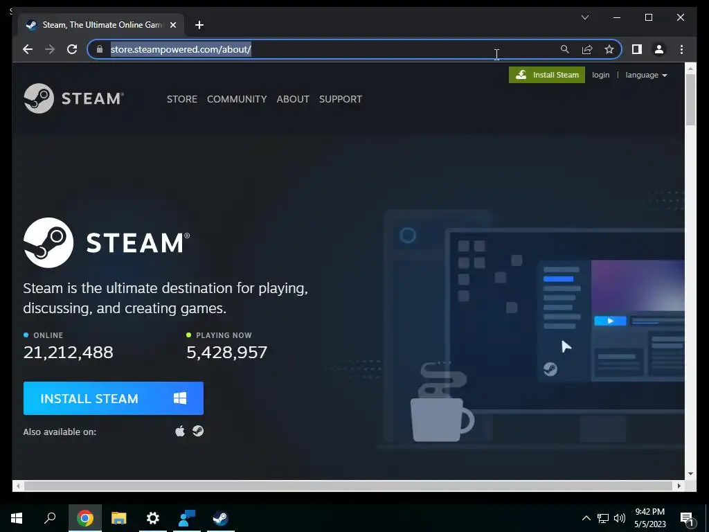The image size is (709, 532).
Task: View site information via padlock icon
Action: tap(100, 49)
